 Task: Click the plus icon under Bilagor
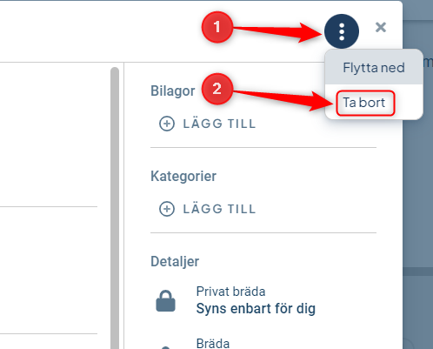tap(167, 124)
